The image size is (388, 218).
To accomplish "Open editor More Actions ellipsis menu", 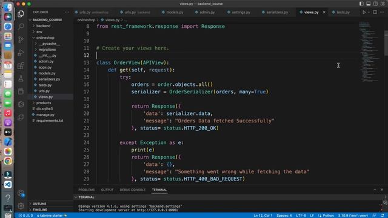I will (x=382, y=12).
